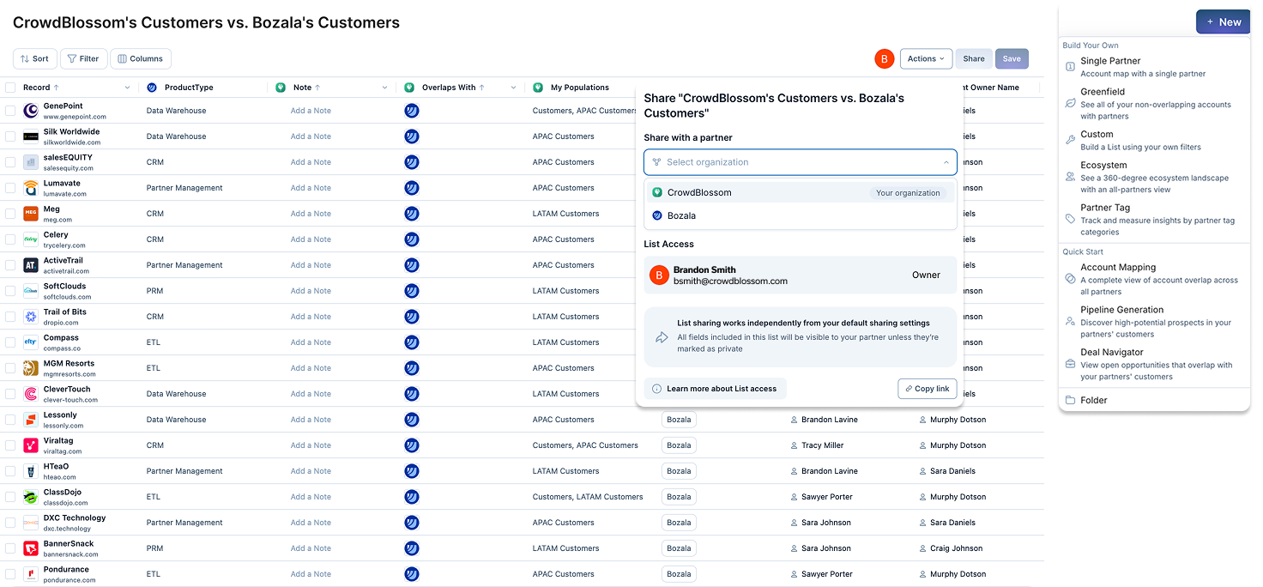
Task: Expand the Overlaps With column menu chevron
Action: click(x=514, y=88)
